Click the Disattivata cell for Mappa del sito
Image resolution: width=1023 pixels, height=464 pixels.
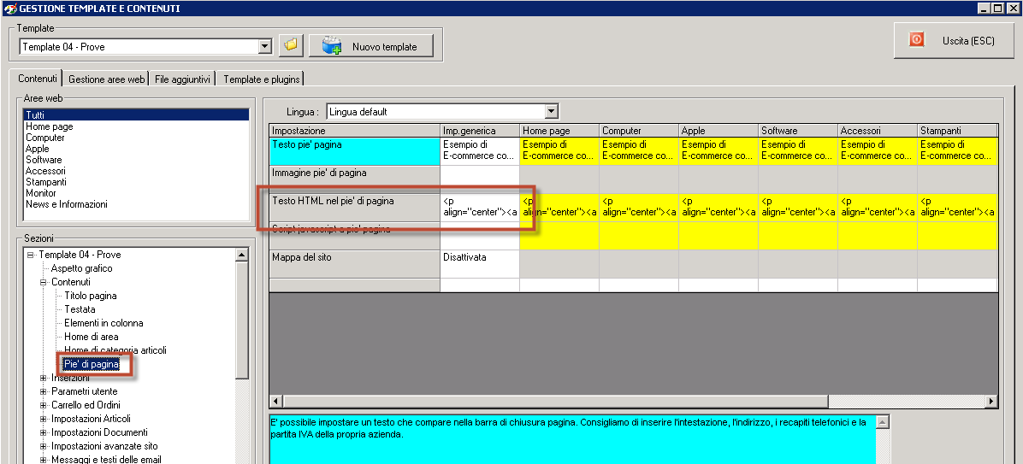(x=480, y=263)
